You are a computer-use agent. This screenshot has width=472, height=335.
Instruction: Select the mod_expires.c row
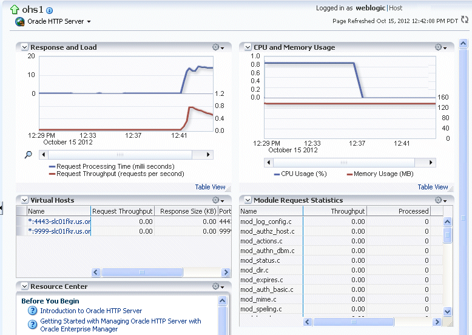point(341,280)
